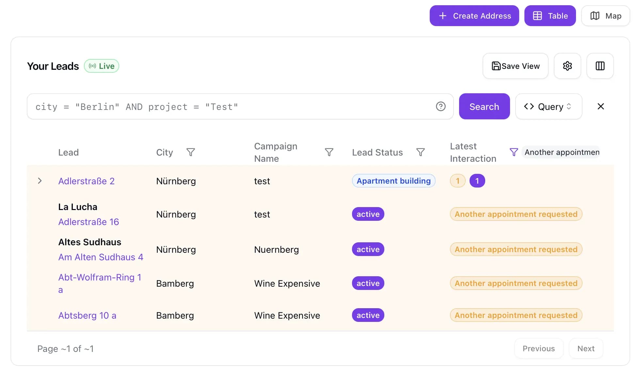This screenshot has width=640, height=377.
Task: Expand the Adlerstraße 2 row
Action: 40,181
